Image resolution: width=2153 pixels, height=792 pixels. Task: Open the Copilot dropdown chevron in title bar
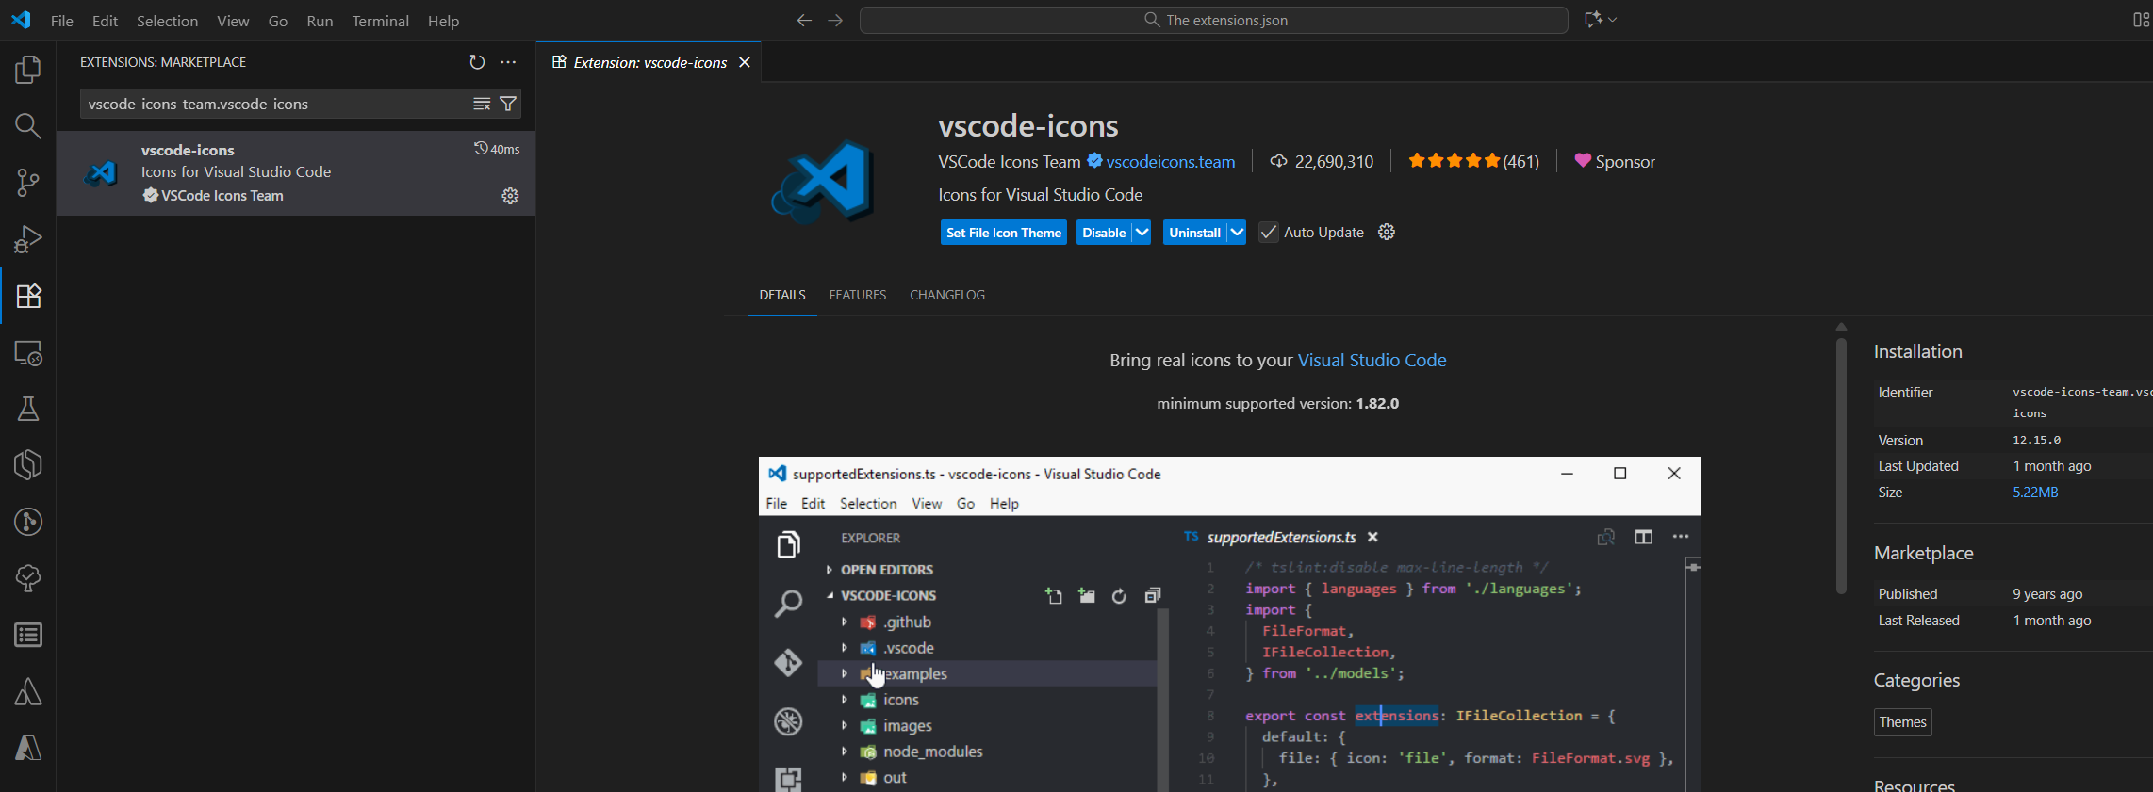coord(1613,20)
